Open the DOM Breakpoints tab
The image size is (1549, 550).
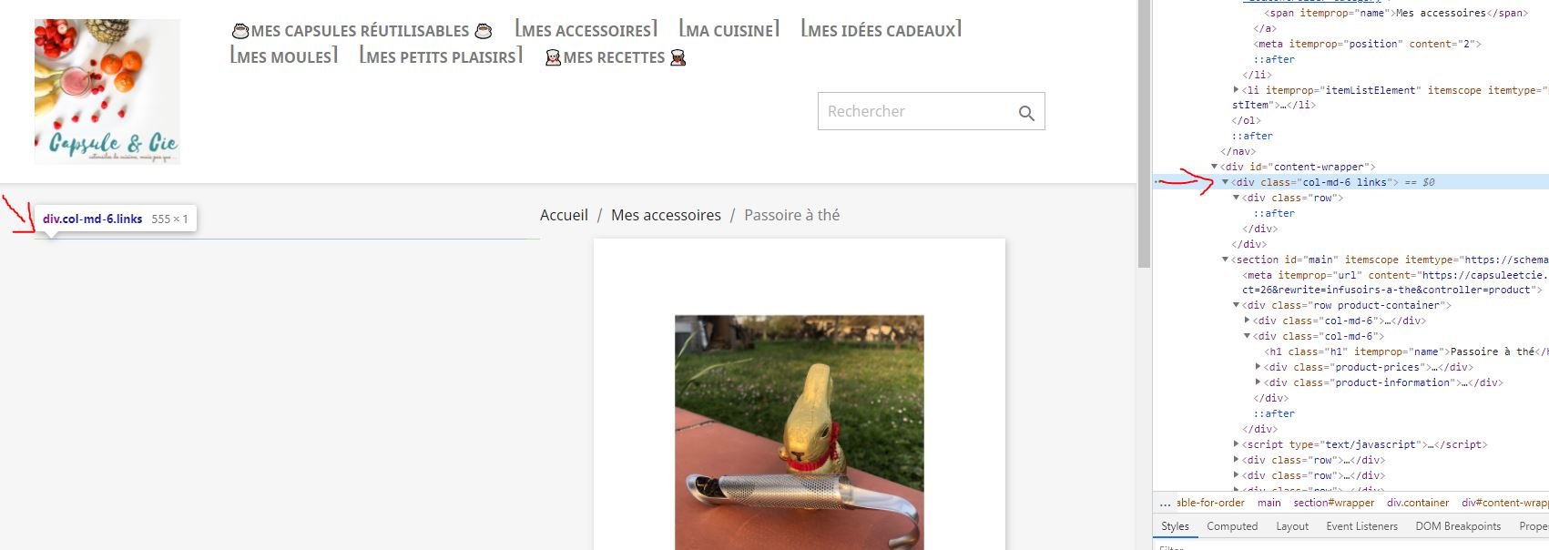pos(1458,526)
